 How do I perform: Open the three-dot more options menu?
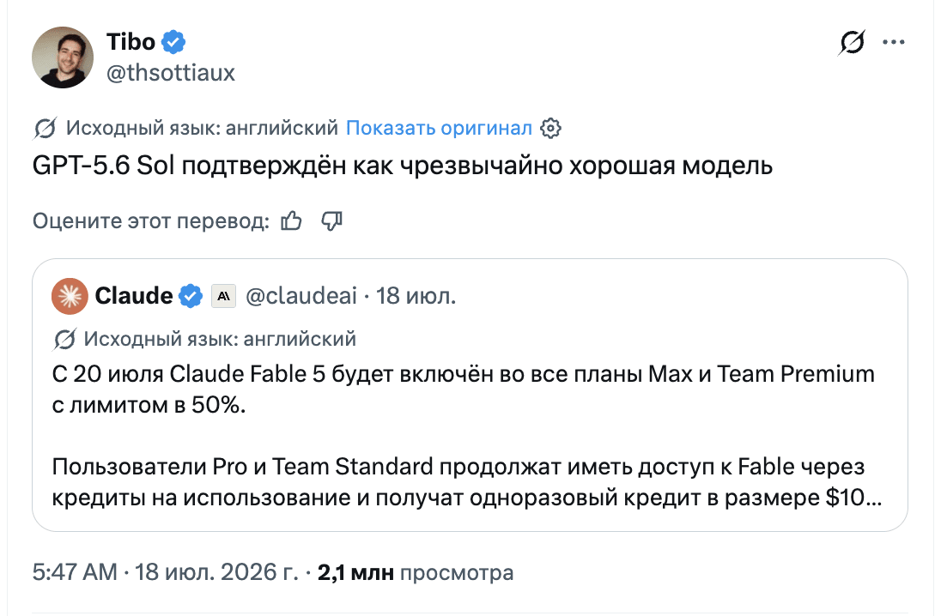pos(893,42)
